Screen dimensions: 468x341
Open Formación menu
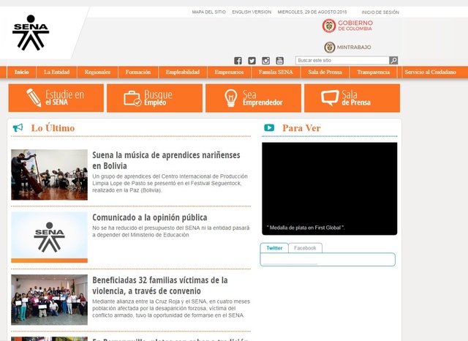138,72
